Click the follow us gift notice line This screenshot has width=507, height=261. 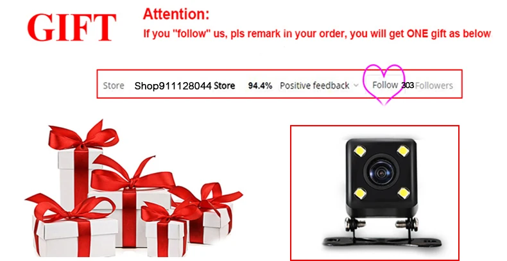click(317, 33)
